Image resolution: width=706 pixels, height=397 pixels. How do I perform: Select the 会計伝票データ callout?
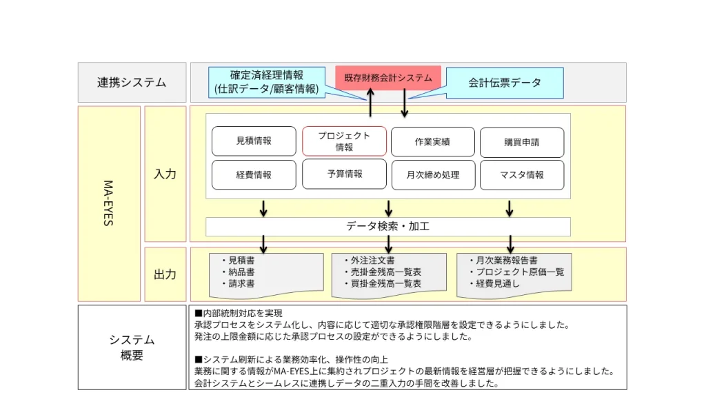[x=505, y=83]
